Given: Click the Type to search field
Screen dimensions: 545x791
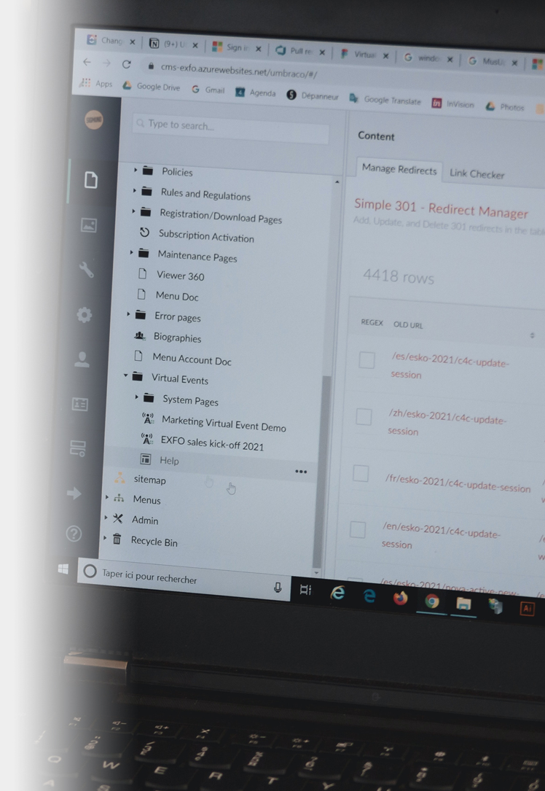Looking at the screenshot, I should [231, 128].
